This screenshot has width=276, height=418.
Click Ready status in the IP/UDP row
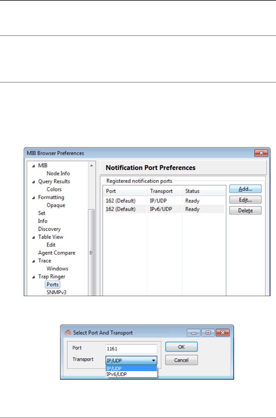(192, 201)
